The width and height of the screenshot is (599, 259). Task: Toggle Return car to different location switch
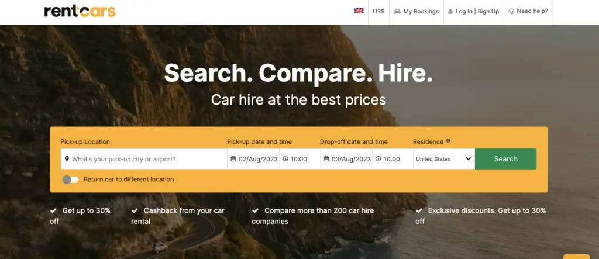coord(71,179)
